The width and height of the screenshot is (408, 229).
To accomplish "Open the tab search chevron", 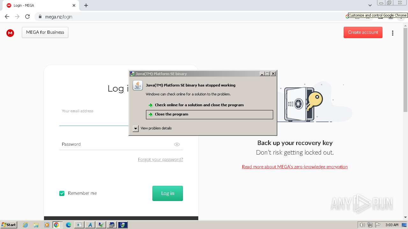I will tap(370, 5).
